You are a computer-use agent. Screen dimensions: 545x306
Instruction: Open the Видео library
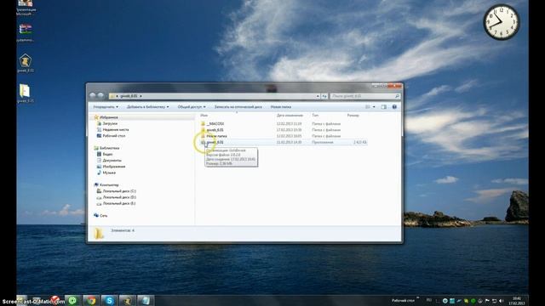tap(107, 154)
